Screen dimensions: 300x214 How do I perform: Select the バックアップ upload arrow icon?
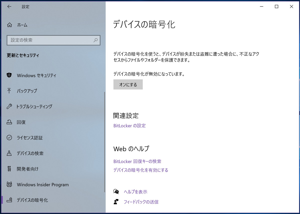[9, 91]
